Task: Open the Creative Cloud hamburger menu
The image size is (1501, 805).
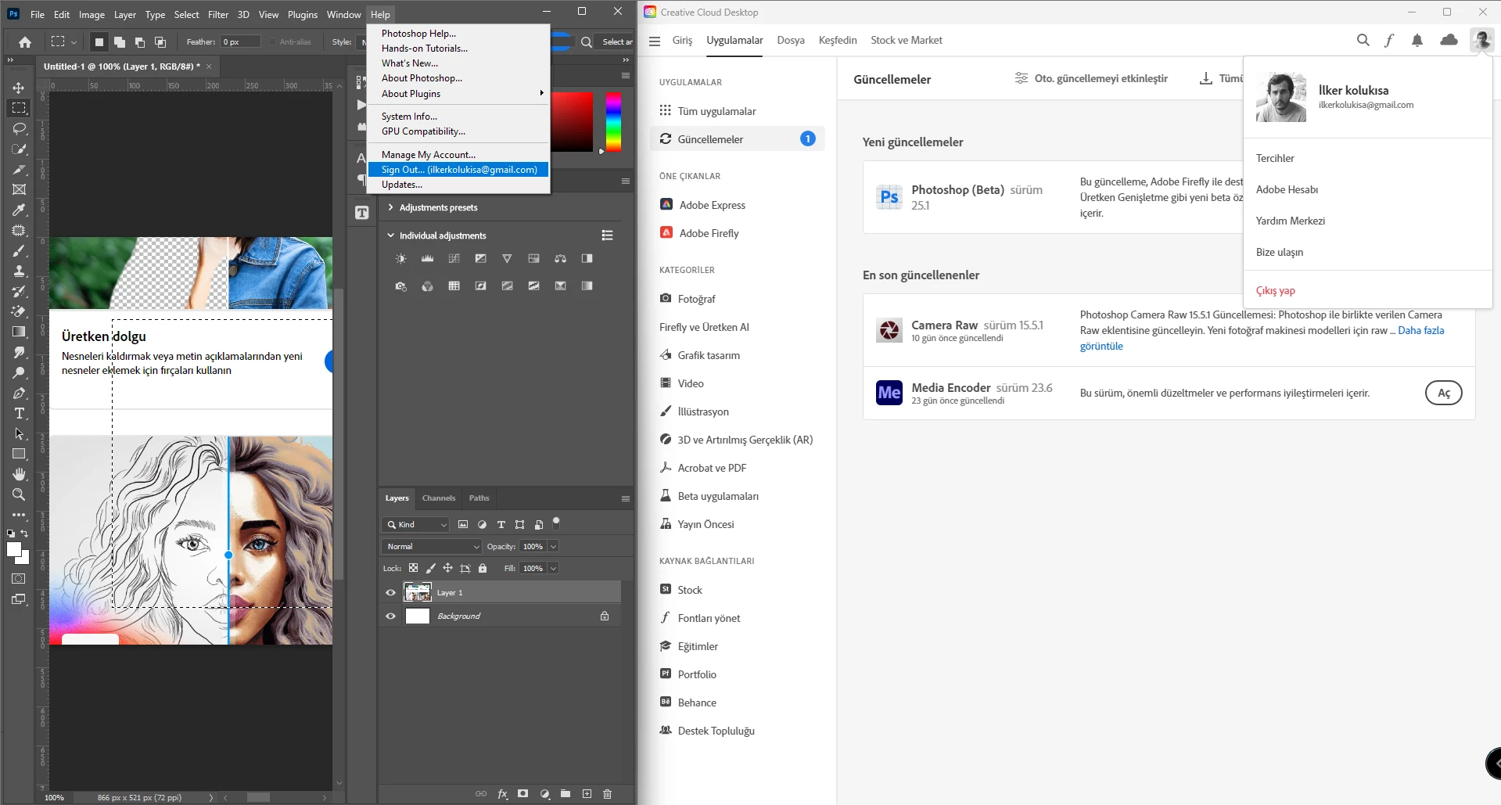Action: pos(655,41)
